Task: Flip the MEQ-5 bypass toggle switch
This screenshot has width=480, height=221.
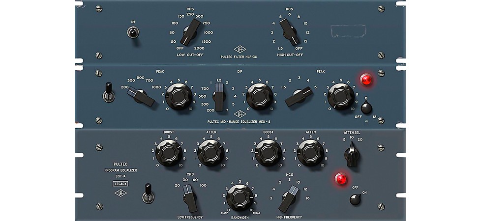Action: (x=108, y=93)
